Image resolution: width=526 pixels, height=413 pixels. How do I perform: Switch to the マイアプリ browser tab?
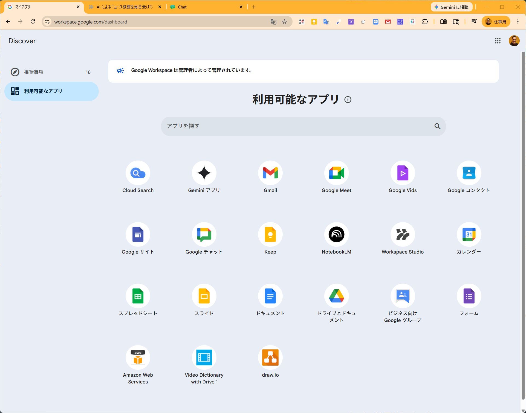[x=44, y=7]
